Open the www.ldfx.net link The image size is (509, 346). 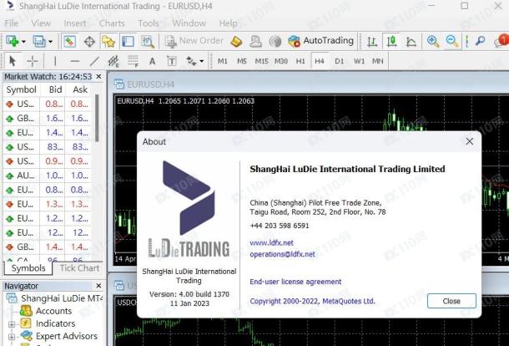pos(271,243)
